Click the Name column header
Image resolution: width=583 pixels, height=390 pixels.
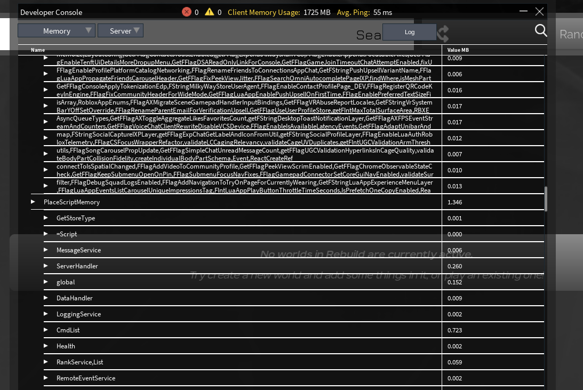coord(38,50)
